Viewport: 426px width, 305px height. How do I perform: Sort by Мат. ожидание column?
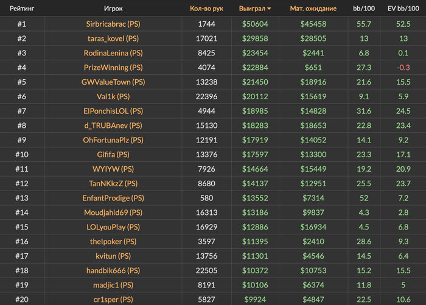click(313, 9)
